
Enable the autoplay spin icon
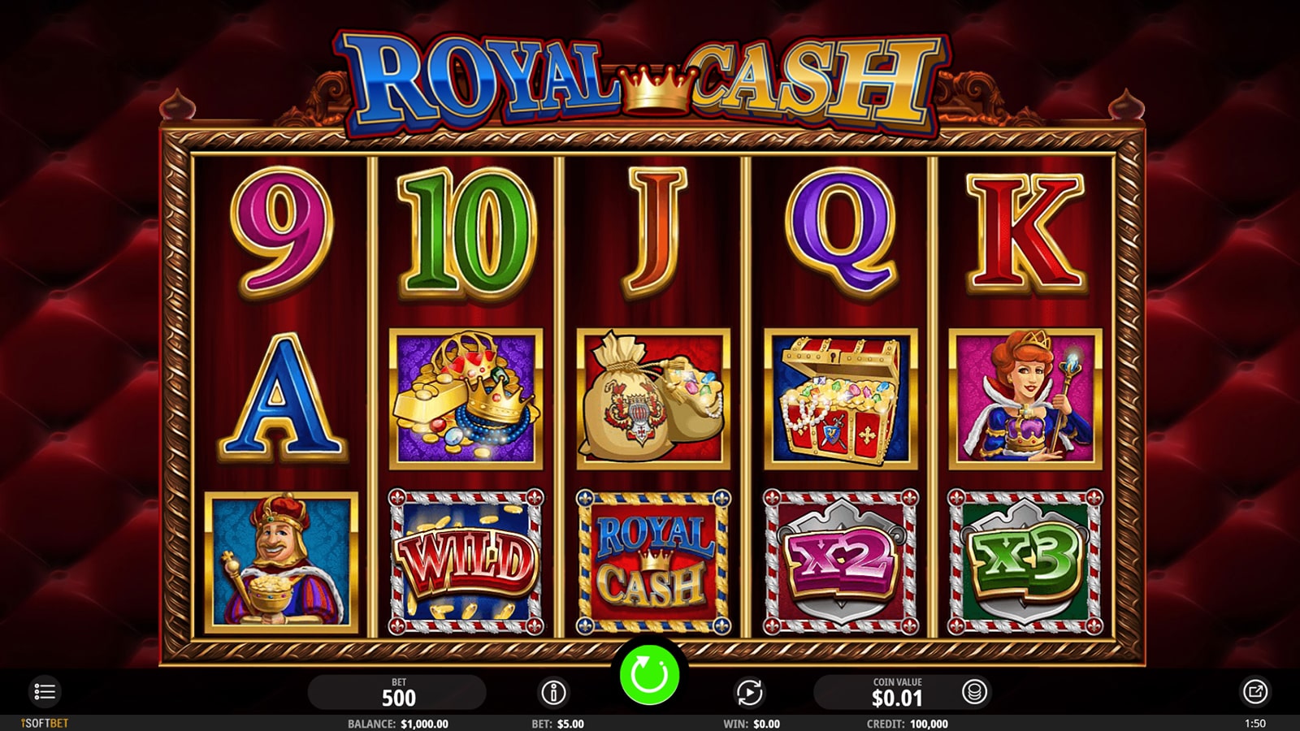749,692
